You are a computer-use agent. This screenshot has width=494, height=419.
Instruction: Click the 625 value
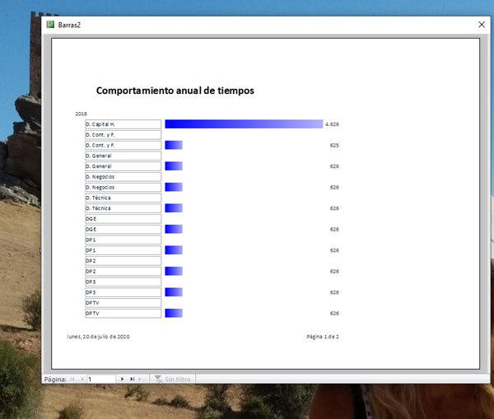pyautogui.click(x=334, y=145)
